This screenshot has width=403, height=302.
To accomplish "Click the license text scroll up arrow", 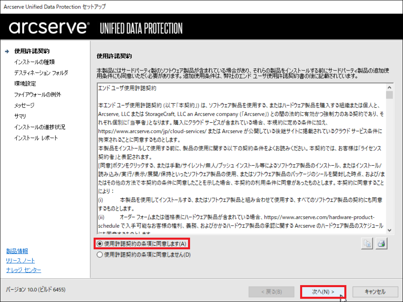I will (x=389, y=87).
